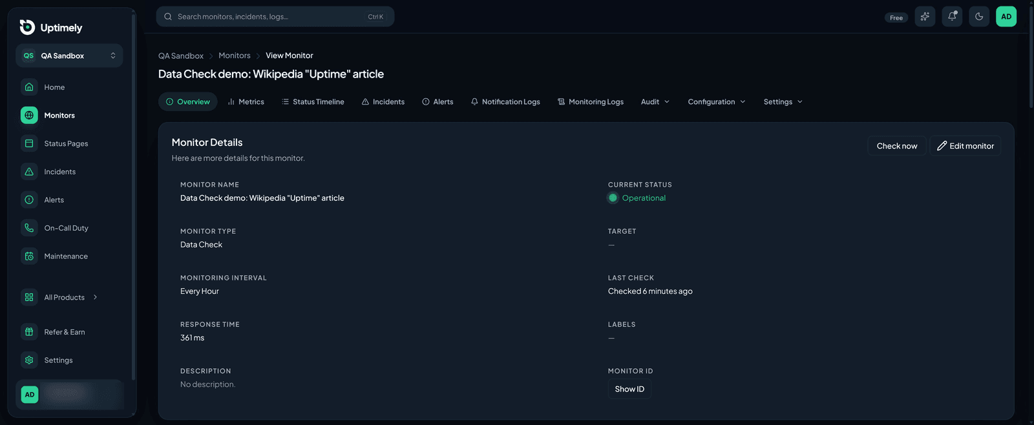Open the All Products grid icon
The height and width of the screenshot is (425, 1034).
coord(29,297)
